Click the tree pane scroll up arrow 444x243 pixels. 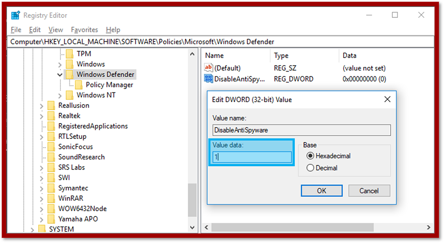pos(192,54)
